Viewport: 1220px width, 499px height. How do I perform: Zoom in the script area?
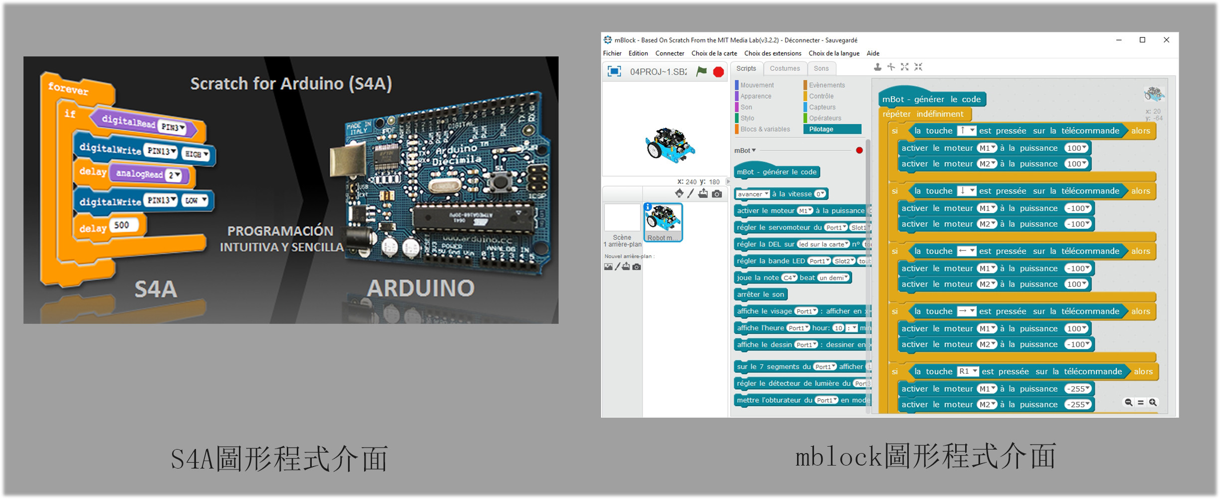click(x=1153, y=402)
